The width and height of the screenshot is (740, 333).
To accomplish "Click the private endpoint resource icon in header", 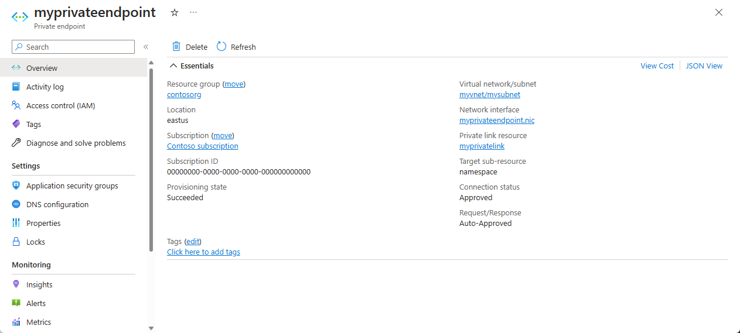I will [19, 17].
